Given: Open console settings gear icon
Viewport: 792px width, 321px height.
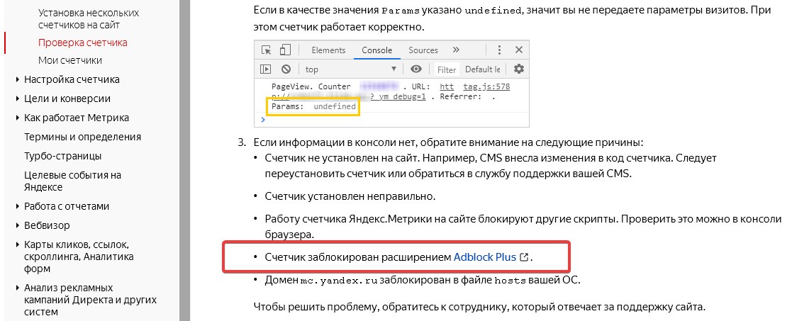Looking at the screenshot, I should (x=518, y=69).
